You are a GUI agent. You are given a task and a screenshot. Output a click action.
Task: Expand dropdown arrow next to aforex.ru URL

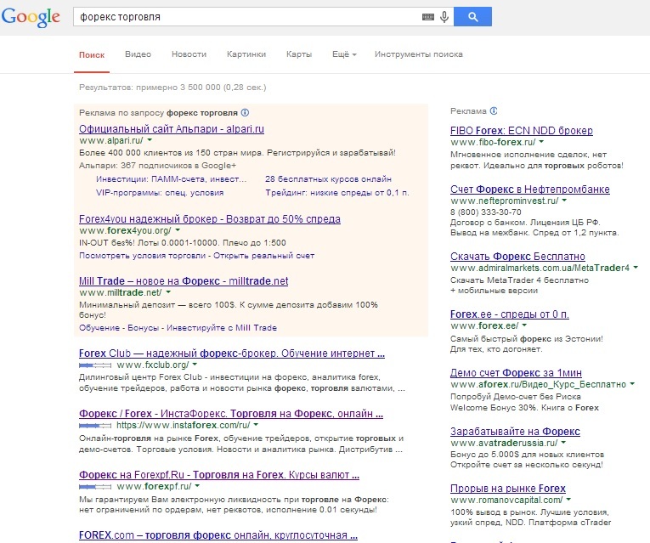tap(632, 384)
